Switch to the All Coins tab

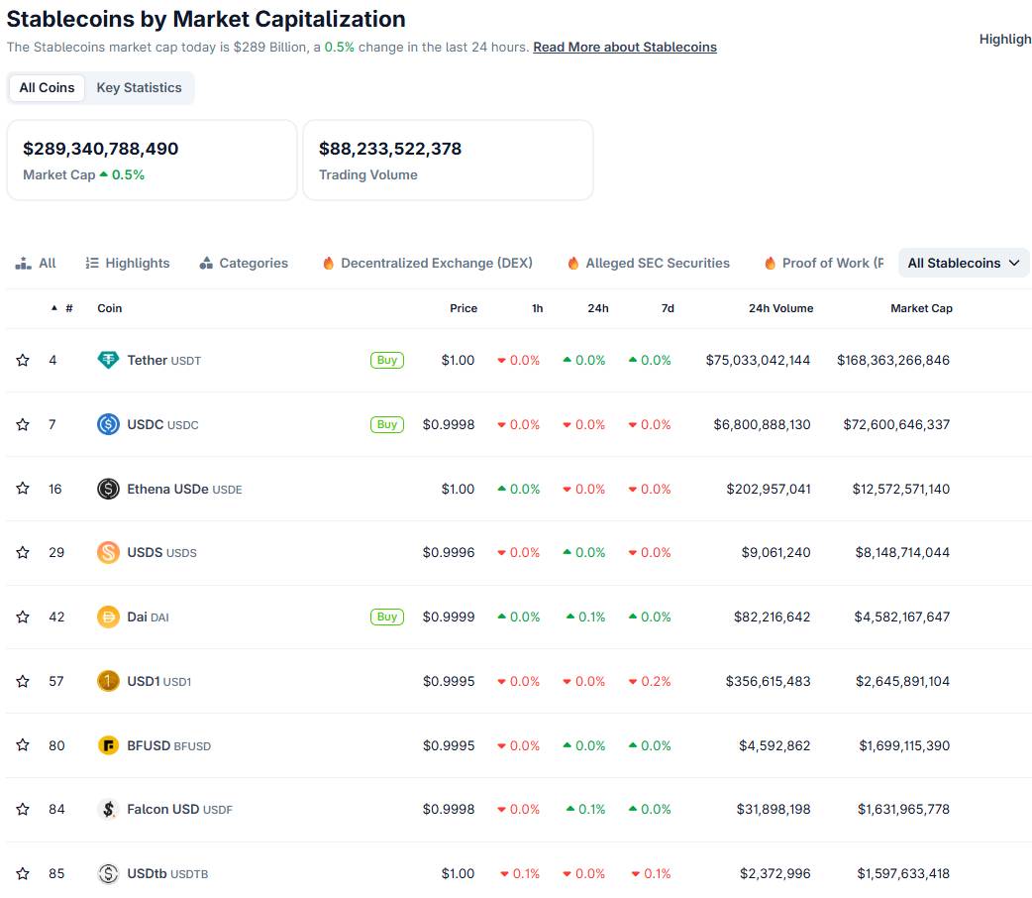coord(47,87)
